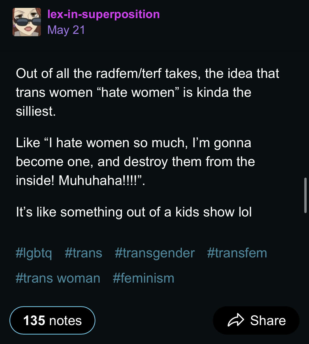The height and width of the screenshot is (344, 309).
Task: Click the share arrow icon
Action: point(236,320)
